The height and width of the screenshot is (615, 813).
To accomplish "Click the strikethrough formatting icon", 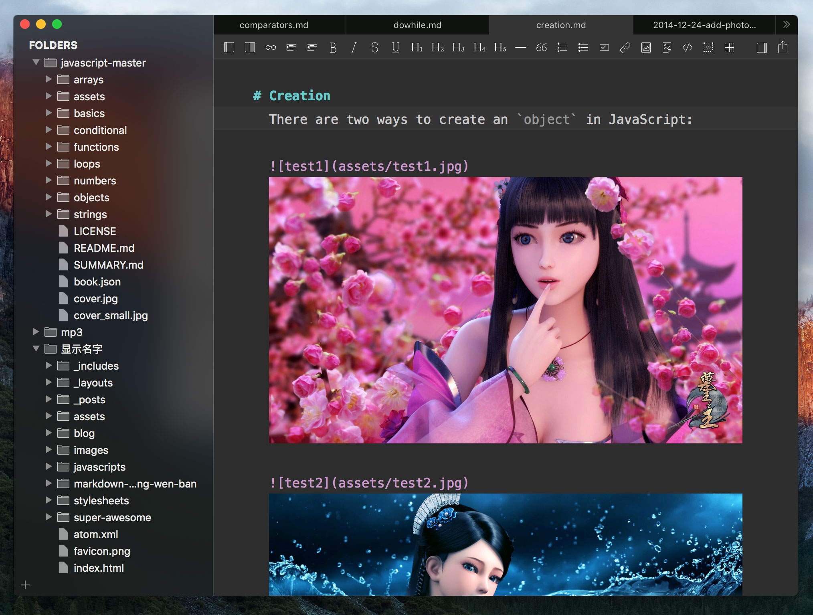I will coord(374,48).
